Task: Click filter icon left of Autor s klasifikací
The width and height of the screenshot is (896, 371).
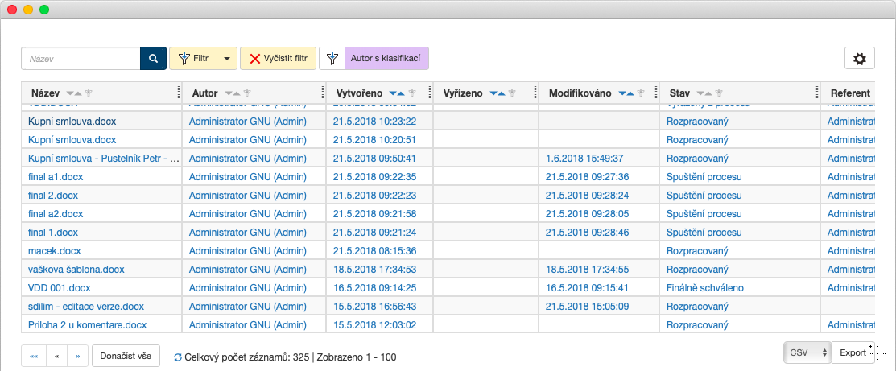Action: 332,59
